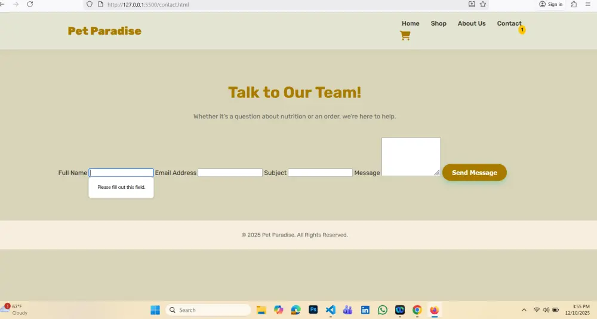Focus the Full Name input field
597x319 pixels.
[121, 173]
